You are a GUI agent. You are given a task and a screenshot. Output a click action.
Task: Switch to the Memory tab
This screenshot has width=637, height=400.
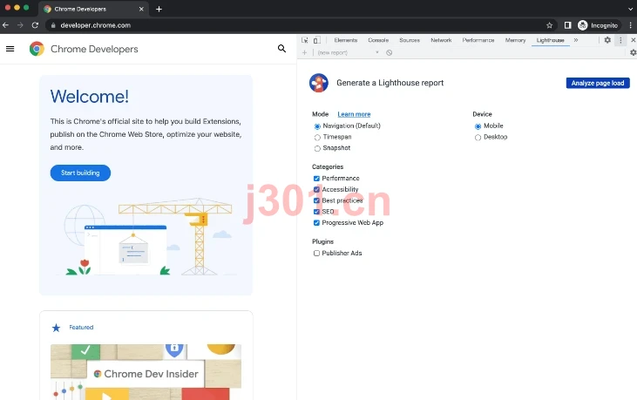pos(516,40)
